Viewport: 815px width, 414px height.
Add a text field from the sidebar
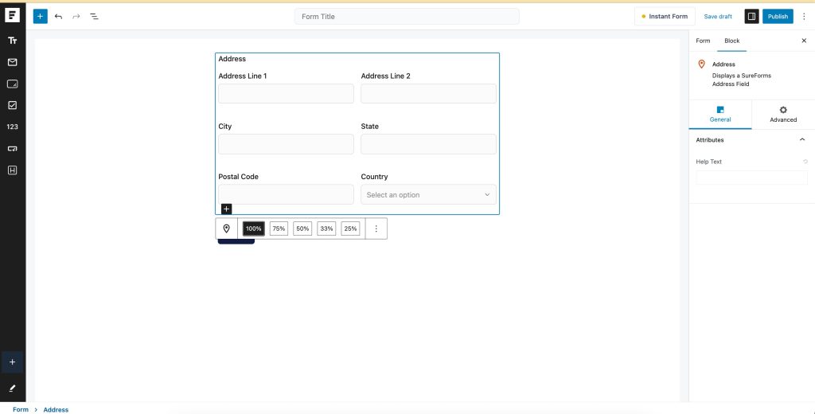pyautogui.click(x=12, y=41)
